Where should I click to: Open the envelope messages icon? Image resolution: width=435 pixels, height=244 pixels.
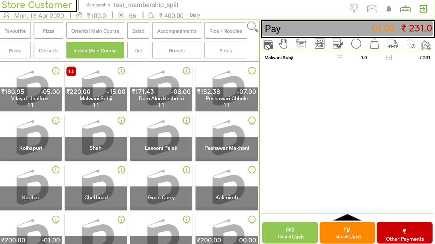372,9
